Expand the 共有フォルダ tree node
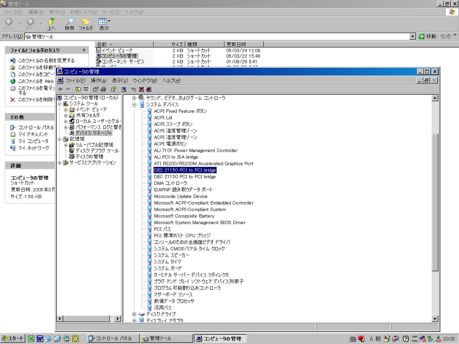Screen dimensions: 459x344 (x=66, y=115)
